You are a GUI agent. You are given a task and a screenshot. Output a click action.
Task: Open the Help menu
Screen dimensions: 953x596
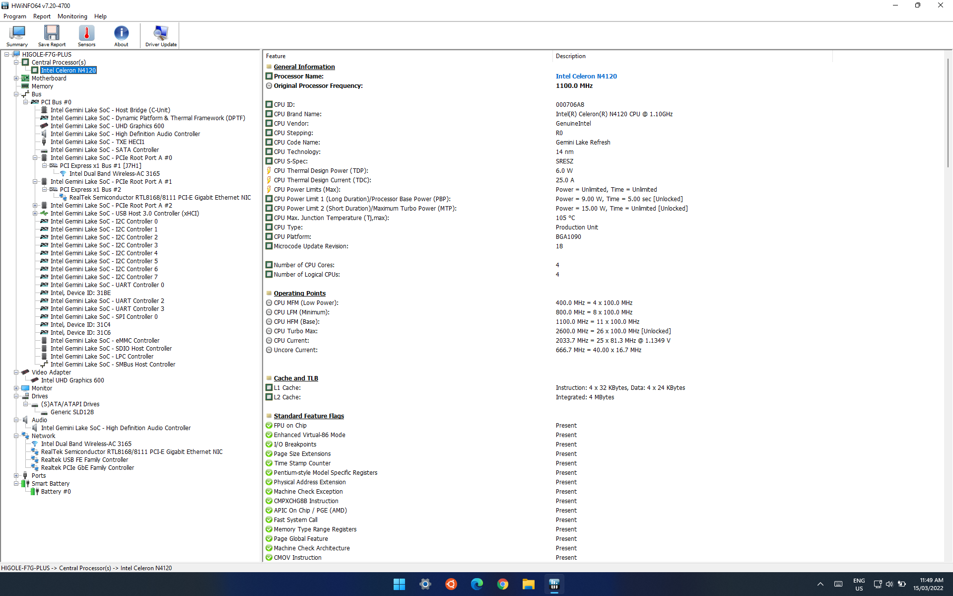100,16
